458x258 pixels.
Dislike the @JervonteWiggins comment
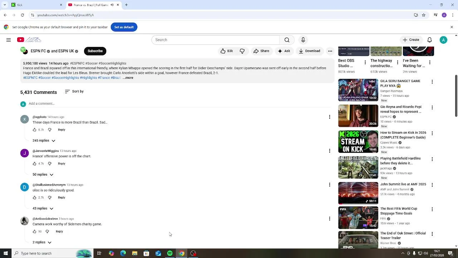point(50,164)
